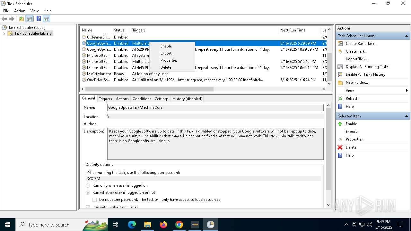The width and height of the screenshot is (411, 231).
Task: Click the Display All Running Tasks icon
Action: 340,67
